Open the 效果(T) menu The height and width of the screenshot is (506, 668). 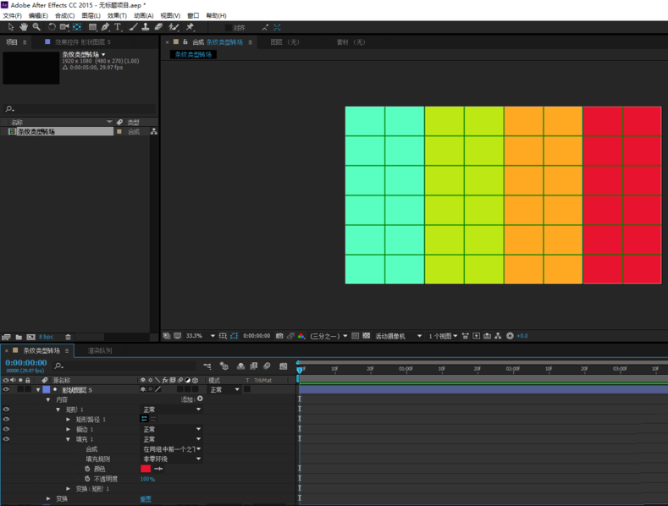click(x=117, y=15)
